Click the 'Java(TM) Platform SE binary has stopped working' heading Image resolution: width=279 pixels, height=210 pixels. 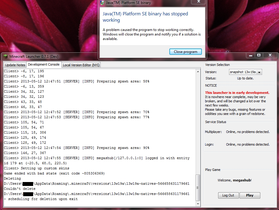pos(145,17)
